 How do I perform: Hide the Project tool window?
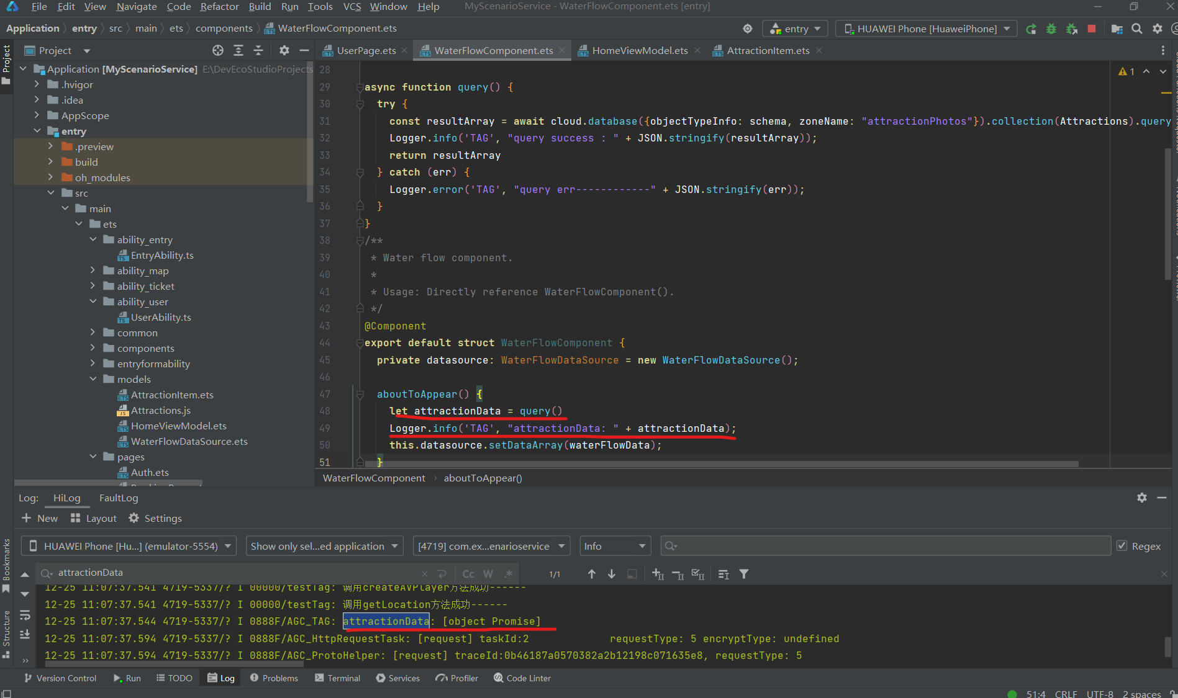[x=304, y=50]
